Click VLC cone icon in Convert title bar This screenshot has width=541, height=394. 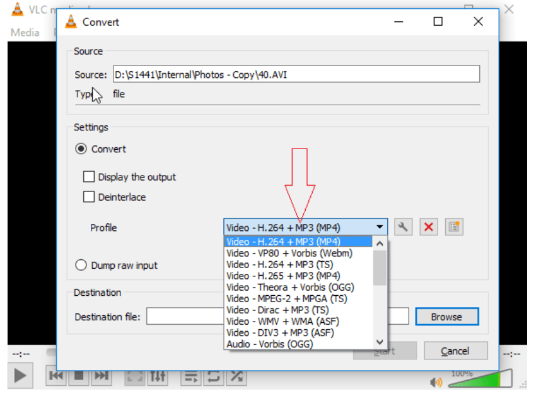(x=71, y=21)
